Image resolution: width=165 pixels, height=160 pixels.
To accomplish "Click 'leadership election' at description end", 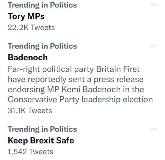I will pos(117,100).
